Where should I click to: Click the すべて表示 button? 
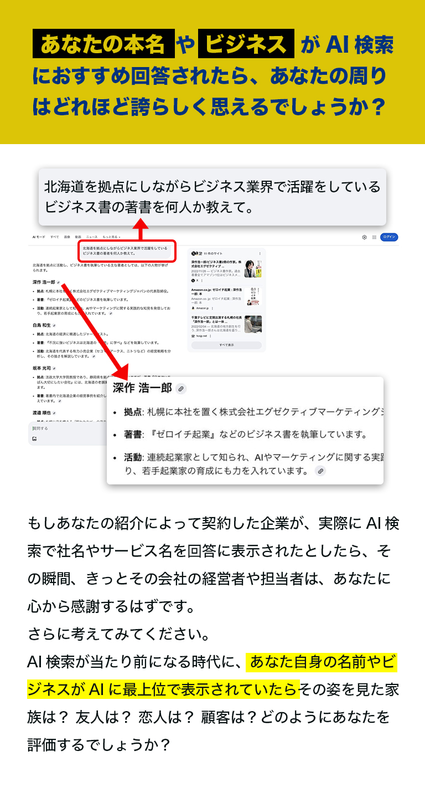(227, 345)
